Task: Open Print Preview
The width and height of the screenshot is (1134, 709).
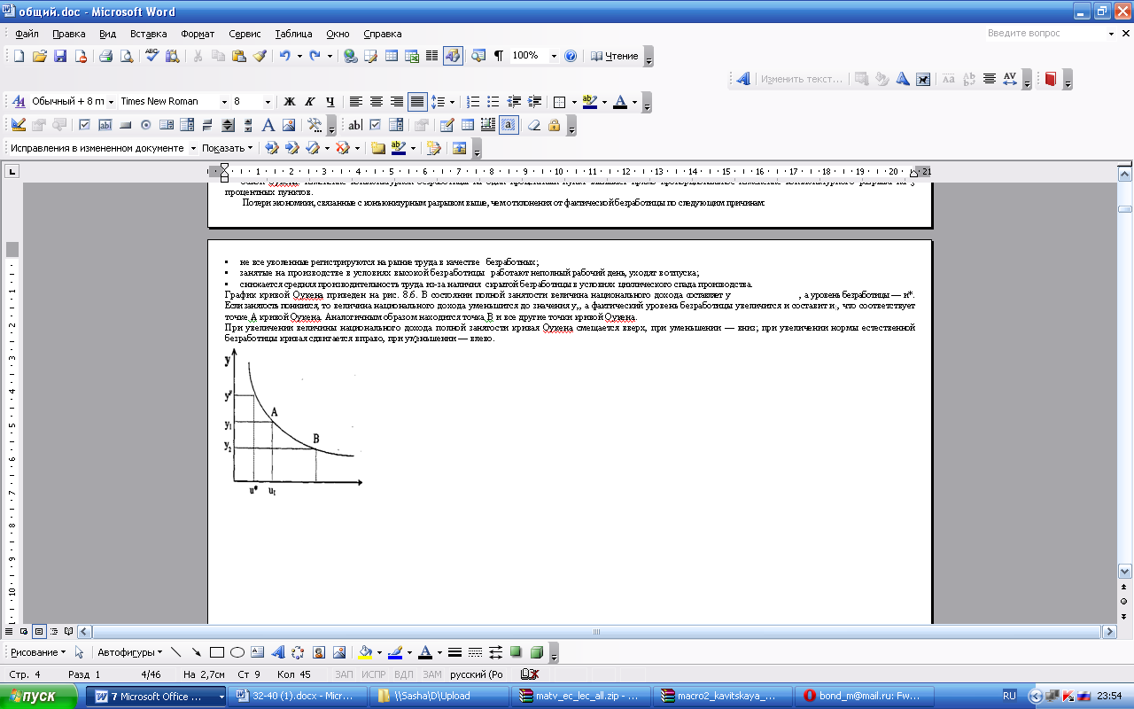Action: 127,56
